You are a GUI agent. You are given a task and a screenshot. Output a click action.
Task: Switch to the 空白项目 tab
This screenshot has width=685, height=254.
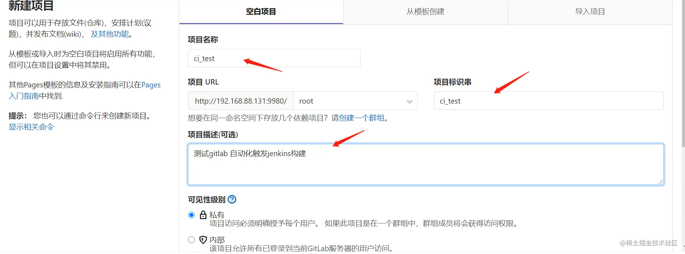pyautogui.click(x=261, y=12)
